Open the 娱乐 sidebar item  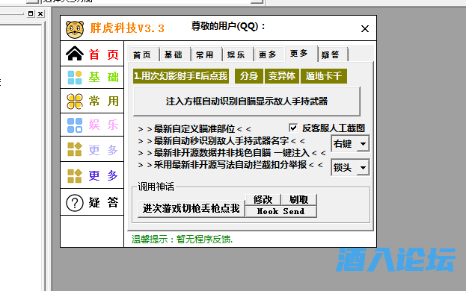pos(92,125)
